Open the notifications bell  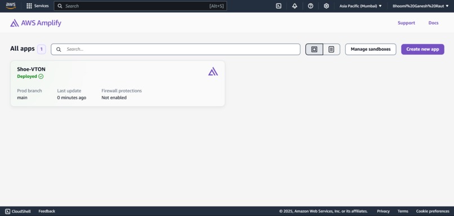click(x=295, y=6)
